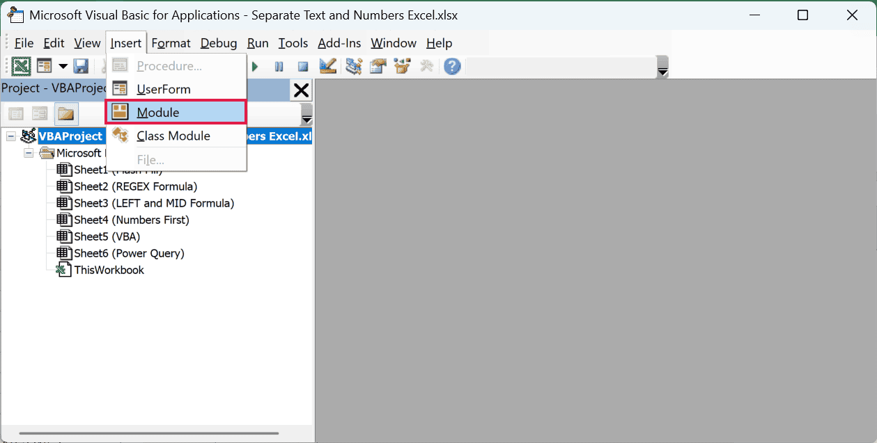
Task: Open the Project Explorer toolbar icon
Action: tap(354, 66)
